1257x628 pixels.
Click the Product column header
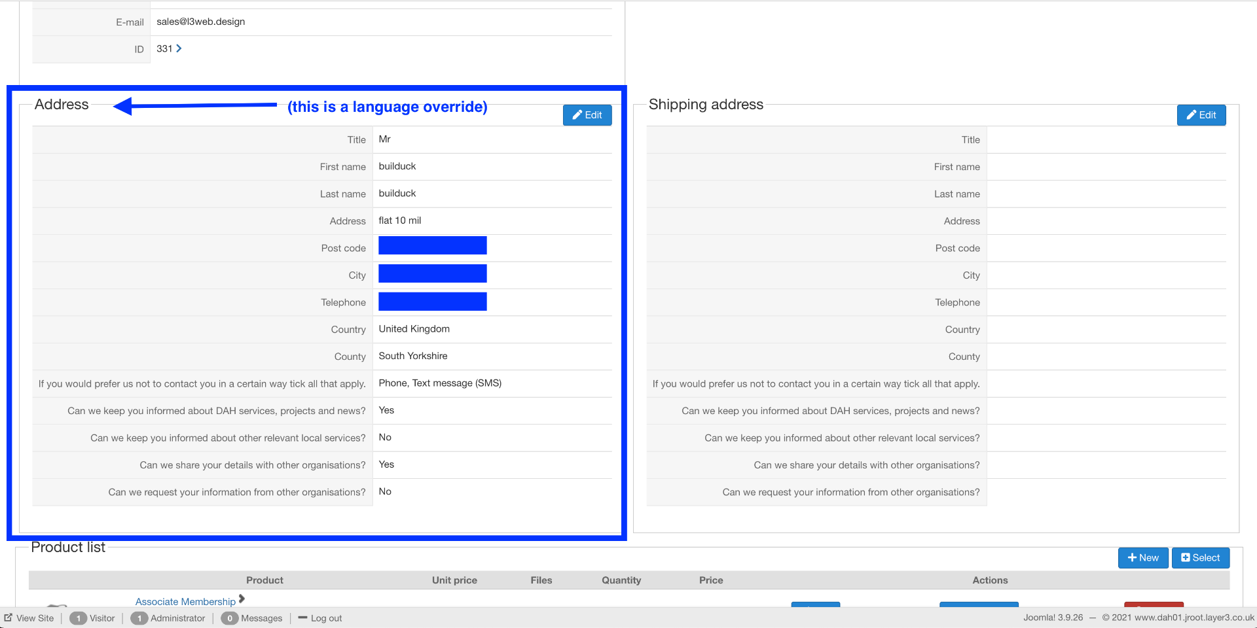264,580
